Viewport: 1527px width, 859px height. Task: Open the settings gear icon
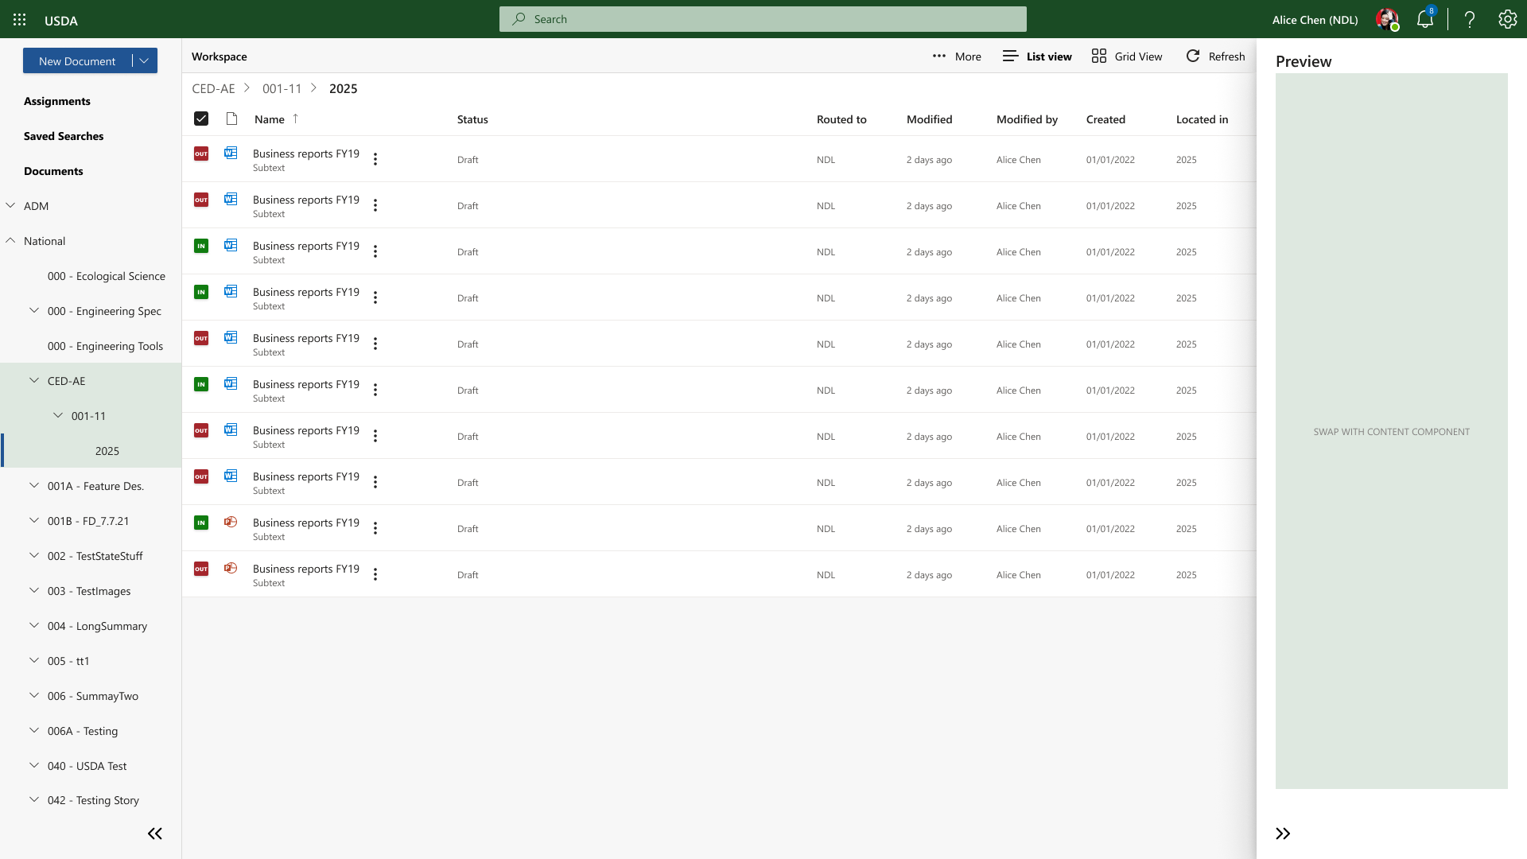click(x=1507, y=20)
